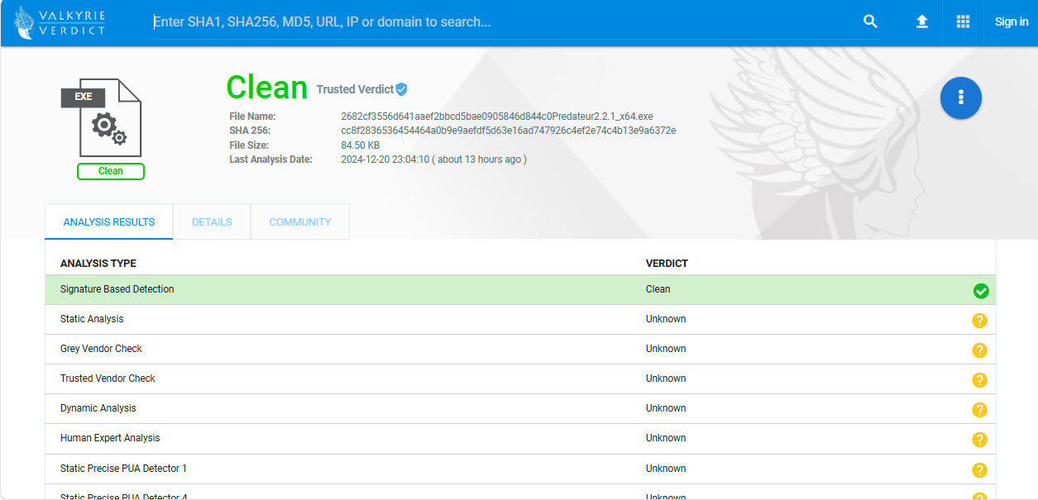Click Unknown verdict in Trusted Vendor Check row

tap(666, 379)
